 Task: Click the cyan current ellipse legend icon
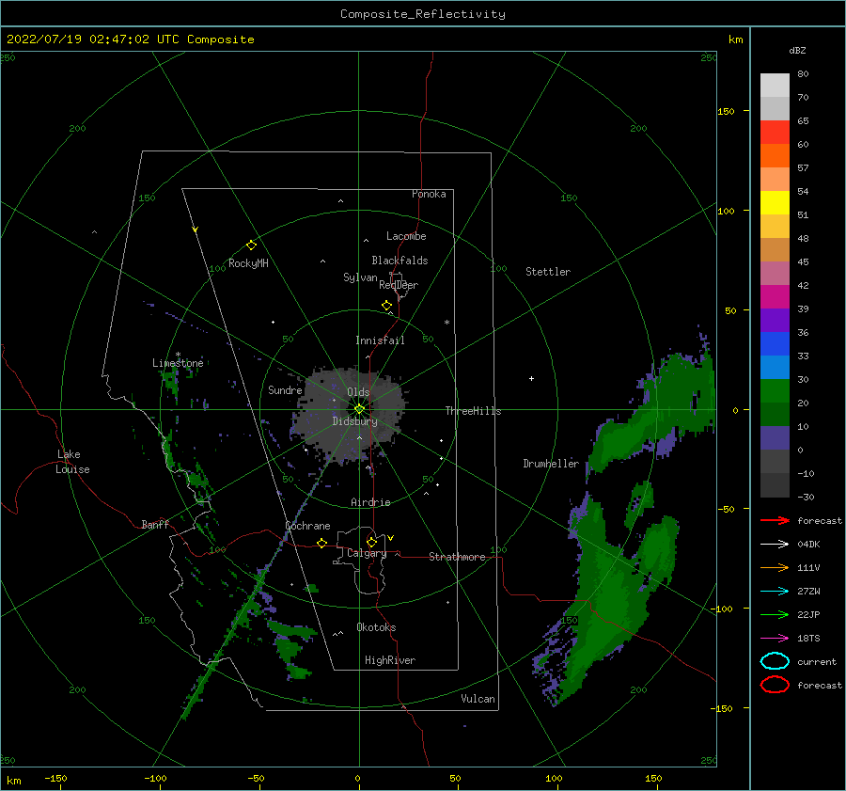click(775, 661)
